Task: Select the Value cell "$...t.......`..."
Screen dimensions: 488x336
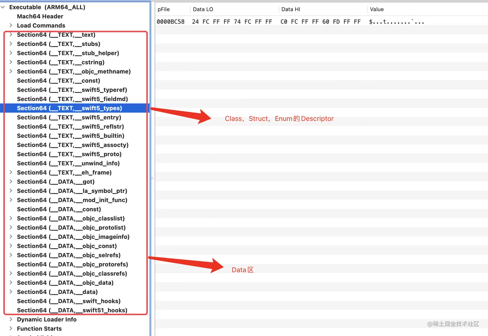Action: pos(397,22)
